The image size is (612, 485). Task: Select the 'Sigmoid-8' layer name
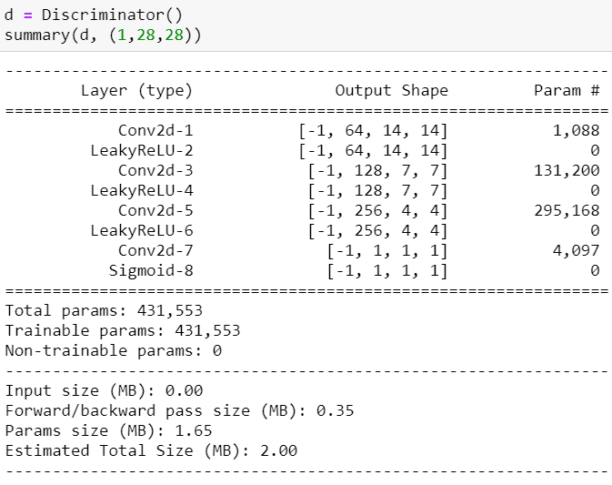click(x=151, y=270)
